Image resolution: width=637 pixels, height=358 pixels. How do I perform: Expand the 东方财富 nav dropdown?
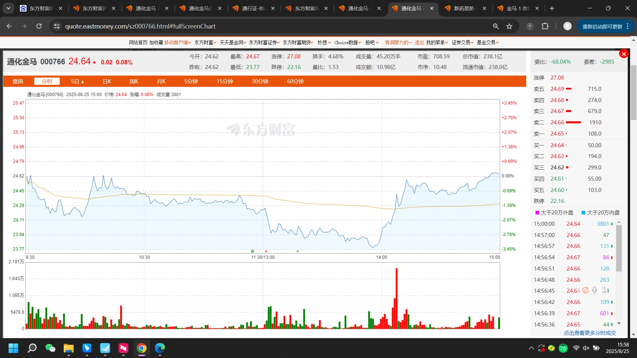(205, 42)
